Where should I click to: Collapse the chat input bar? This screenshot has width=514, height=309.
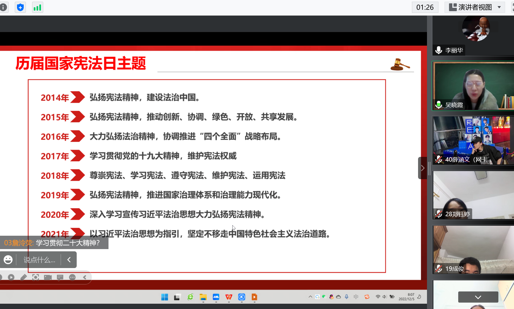pos(69,260)
